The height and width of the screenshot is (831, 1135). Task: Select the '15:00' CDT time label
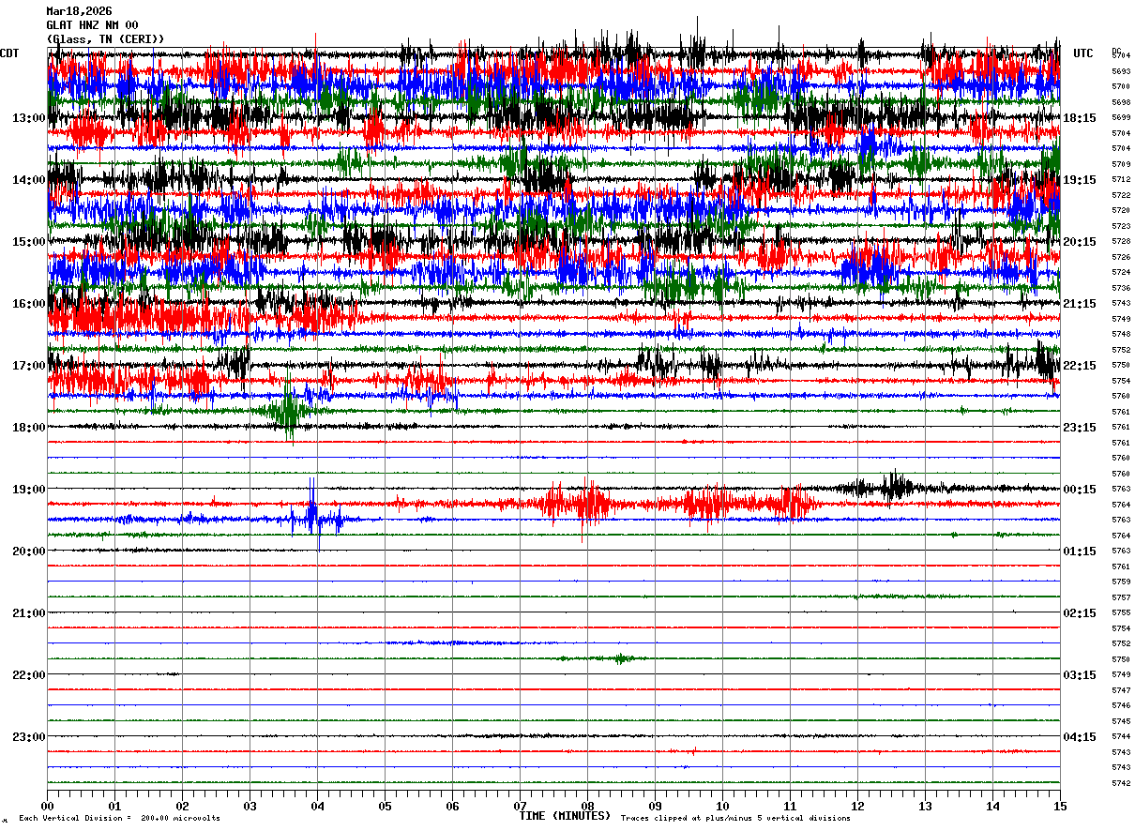(x=29, y=242)
